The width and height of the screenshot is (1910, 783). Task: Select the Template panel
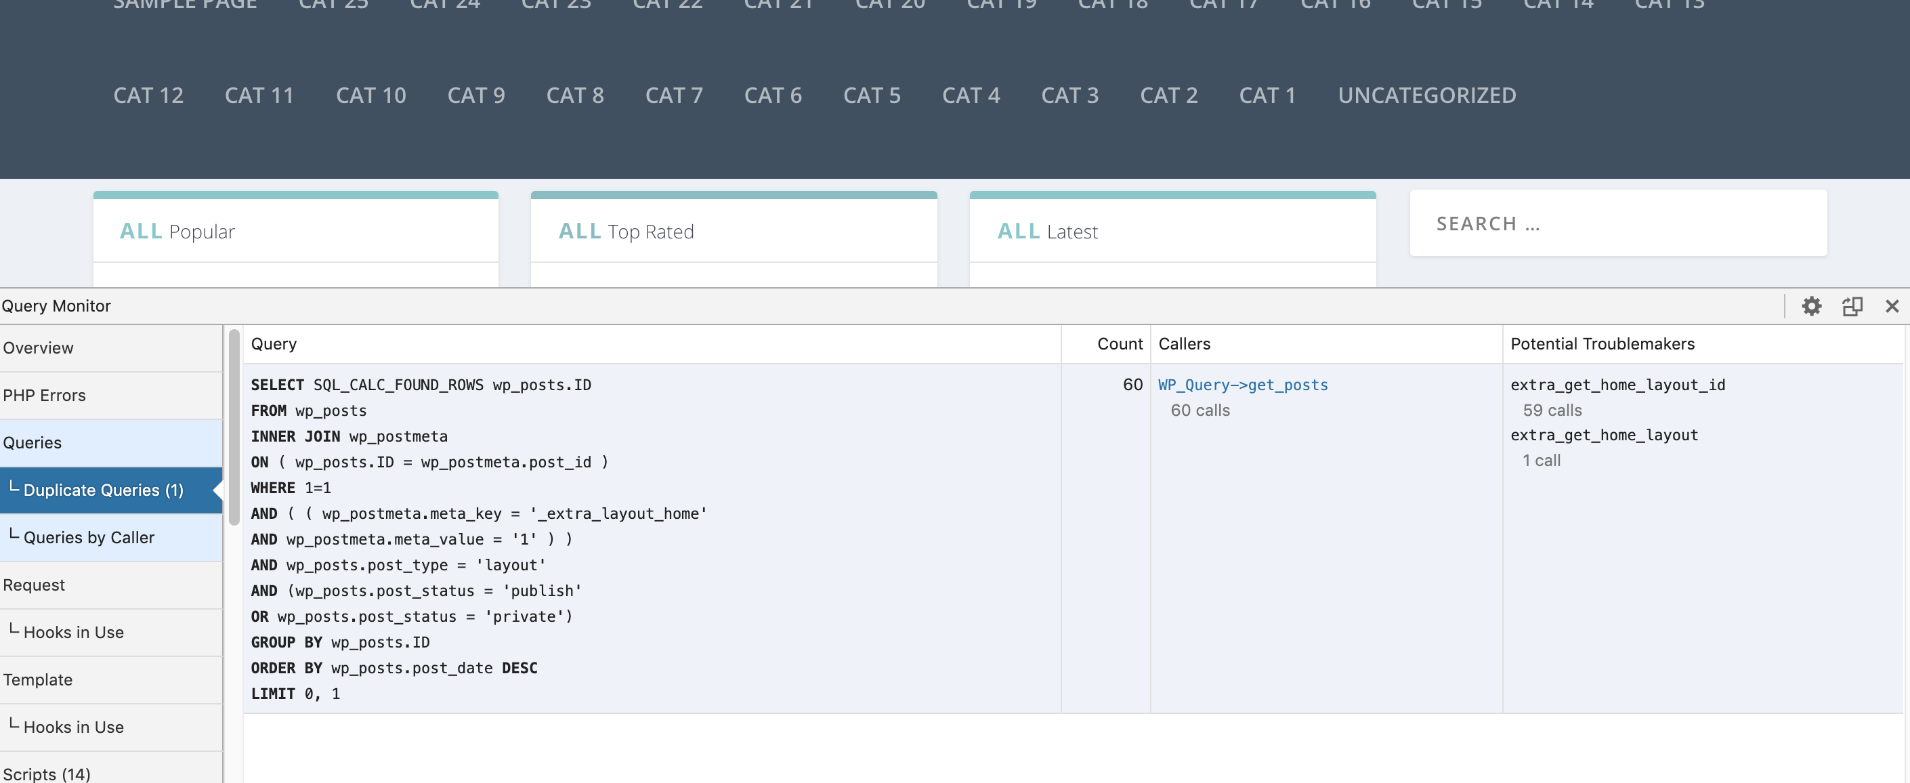click(x=38, y=680)
